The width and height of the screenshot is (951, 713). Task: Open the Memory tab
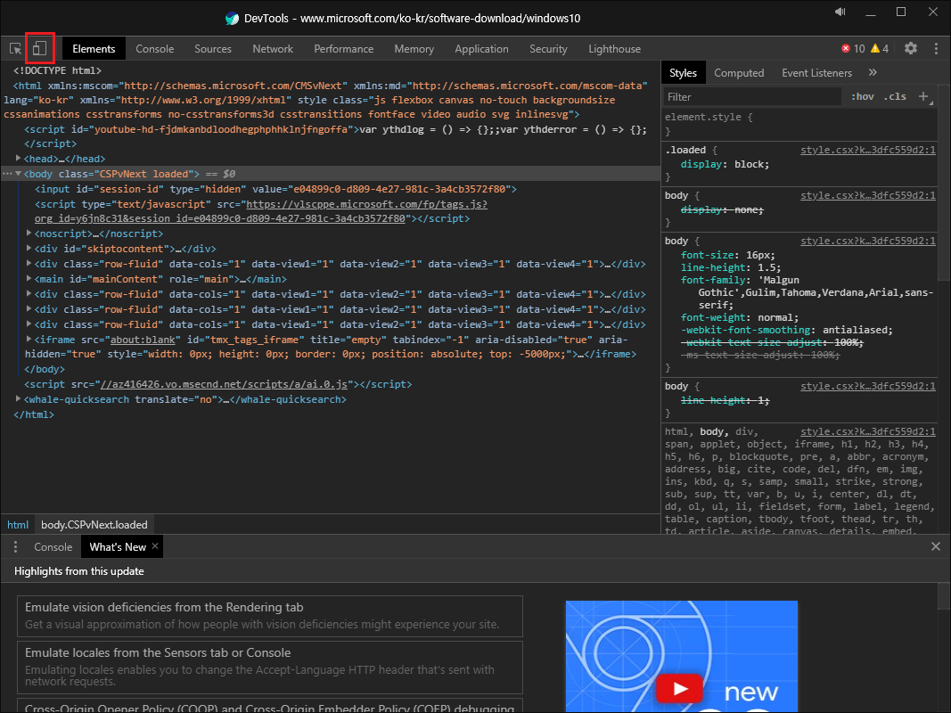(x=414, y=48)
